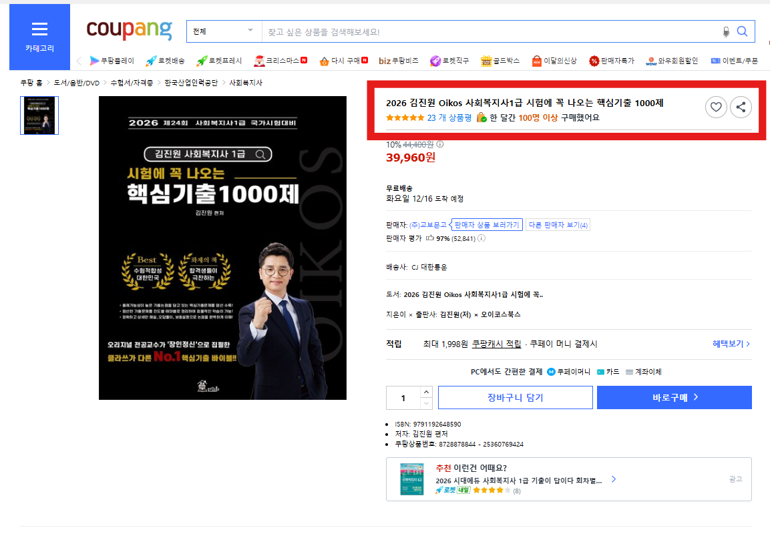Open 골드박스 nav item

[500, 60]
